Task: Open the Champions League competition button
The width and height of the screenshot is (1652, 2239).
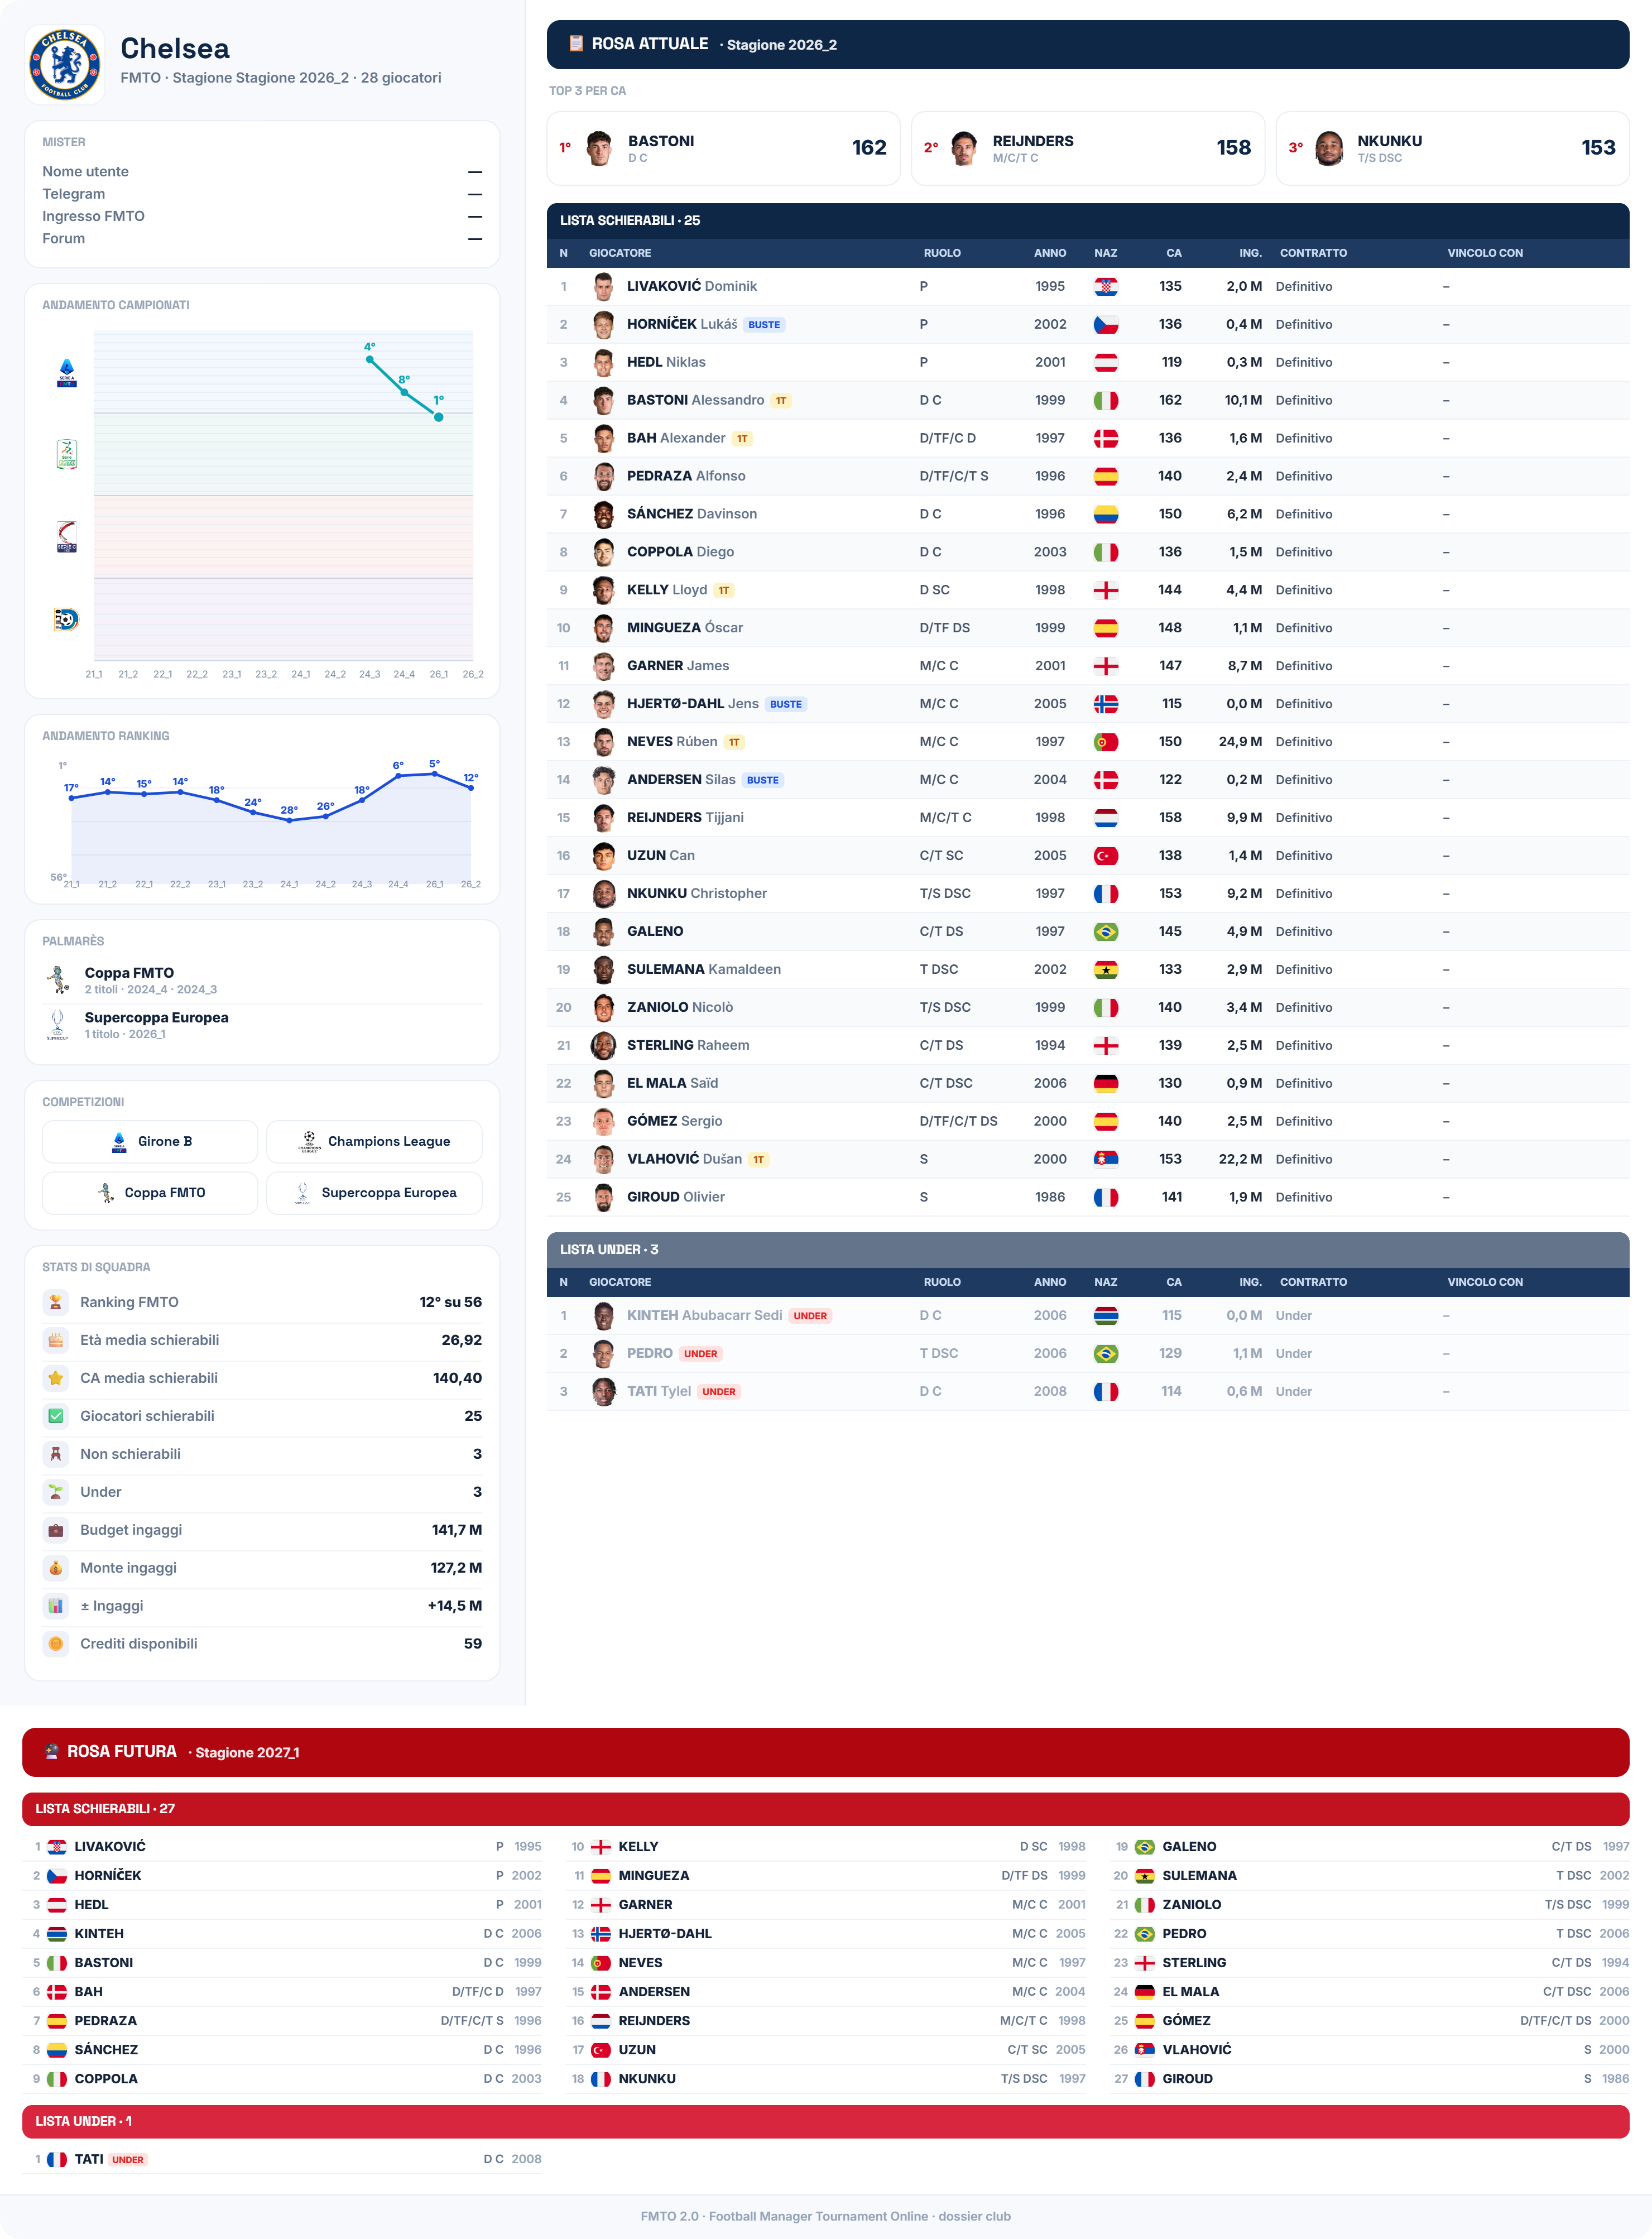Action: pos(374,1141)
